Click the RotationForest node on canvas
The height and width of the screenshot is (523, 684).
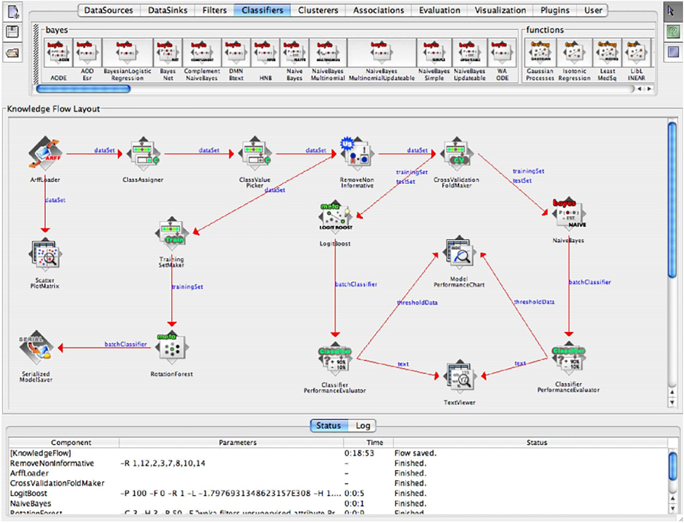click(172, 348)
